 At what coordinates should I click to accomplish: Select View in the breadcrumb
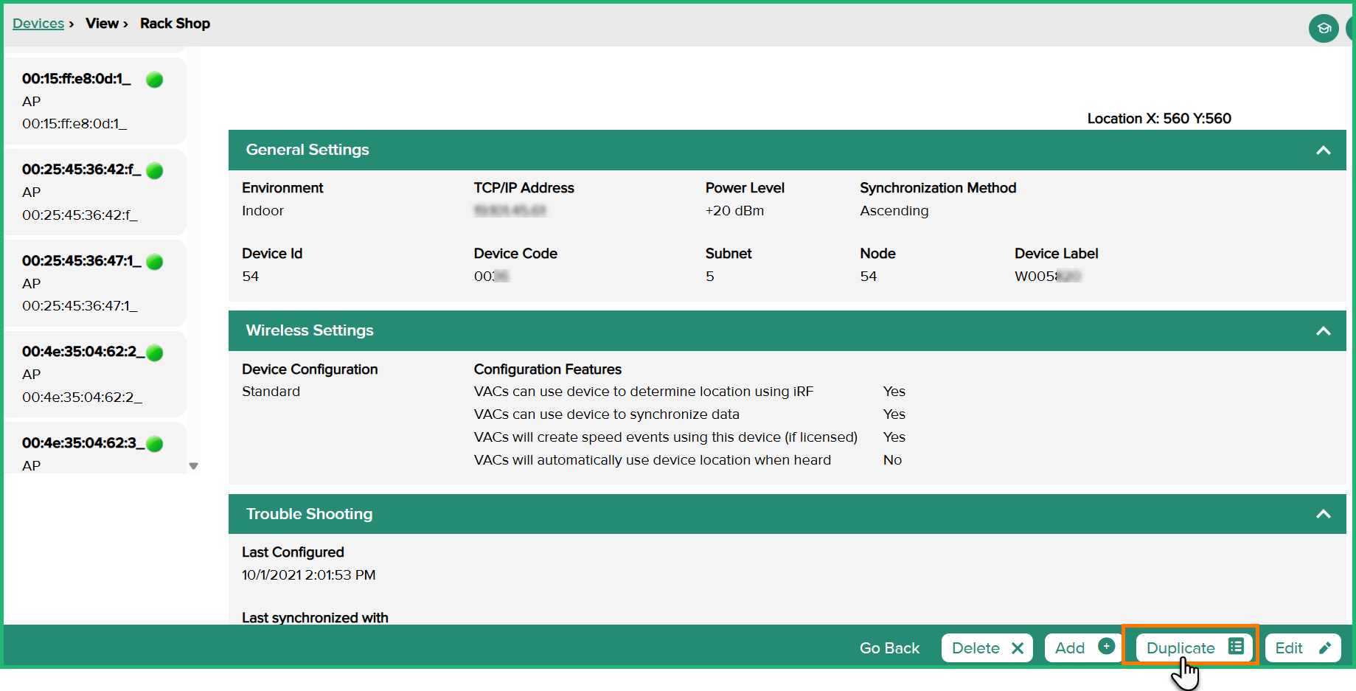(x=102, y=24)
